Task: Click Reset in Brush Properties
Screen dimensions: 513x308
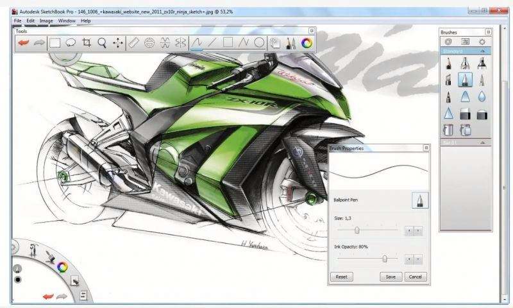Action: (x=341, y=277)
